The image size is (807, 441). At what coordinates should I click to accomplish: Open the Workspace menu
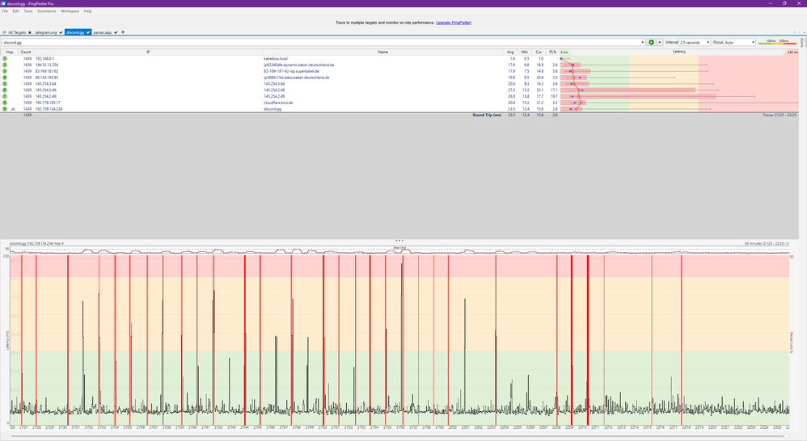tap(70, 11)
